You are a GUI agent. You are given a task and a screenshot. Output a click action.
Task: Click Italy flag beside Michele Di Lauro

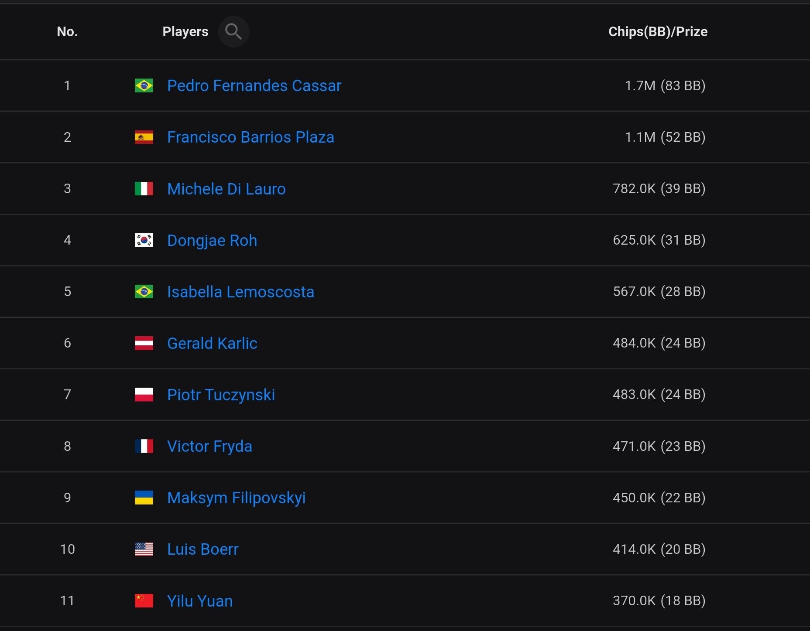tap(144, 189)
